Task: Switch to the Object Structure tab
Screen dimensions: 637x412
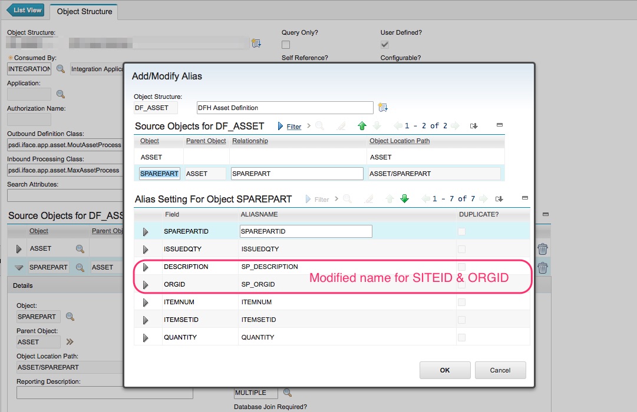Action: 84,11
